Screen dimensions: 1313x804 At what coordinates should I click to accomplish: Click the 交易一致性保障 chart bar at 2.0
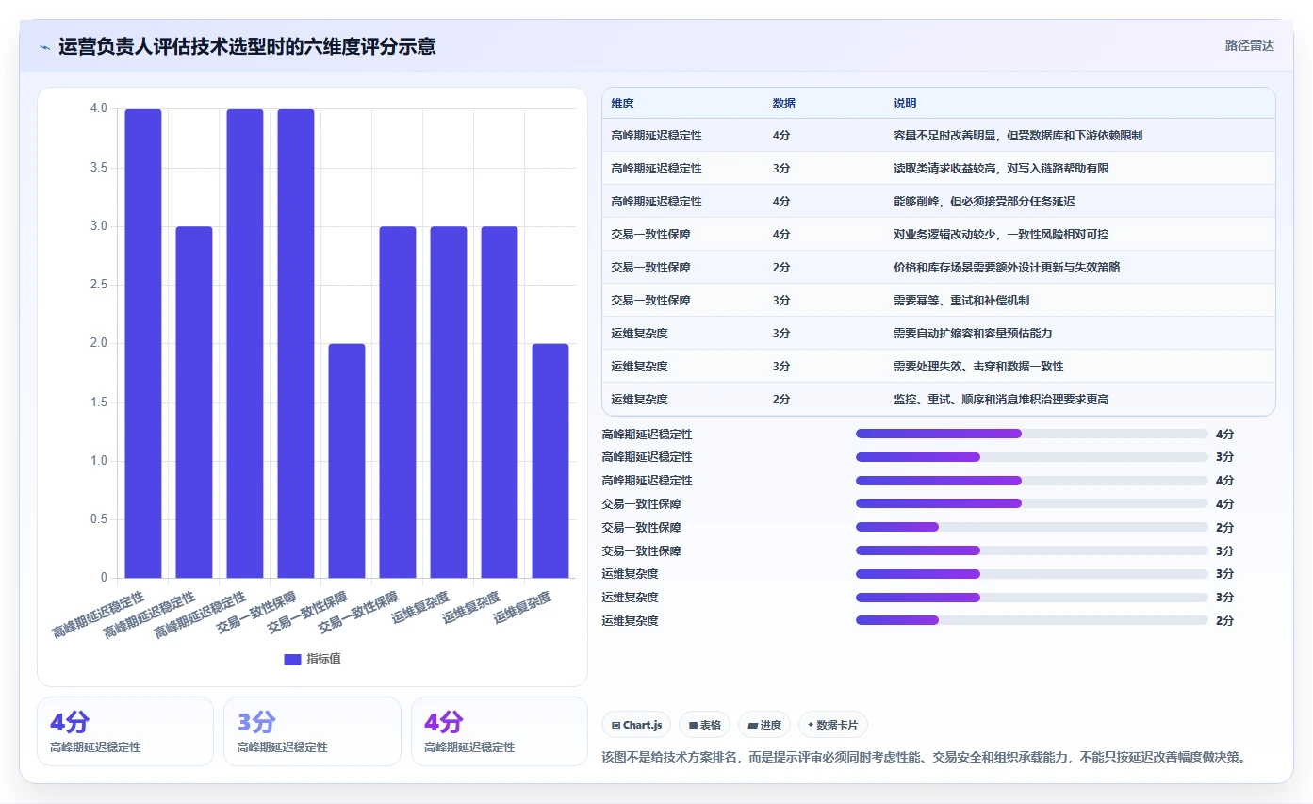[x=347, y=461]
